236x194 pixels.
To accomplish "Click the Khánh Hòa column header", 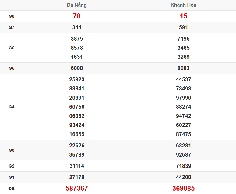I will [x=183, y=5].
